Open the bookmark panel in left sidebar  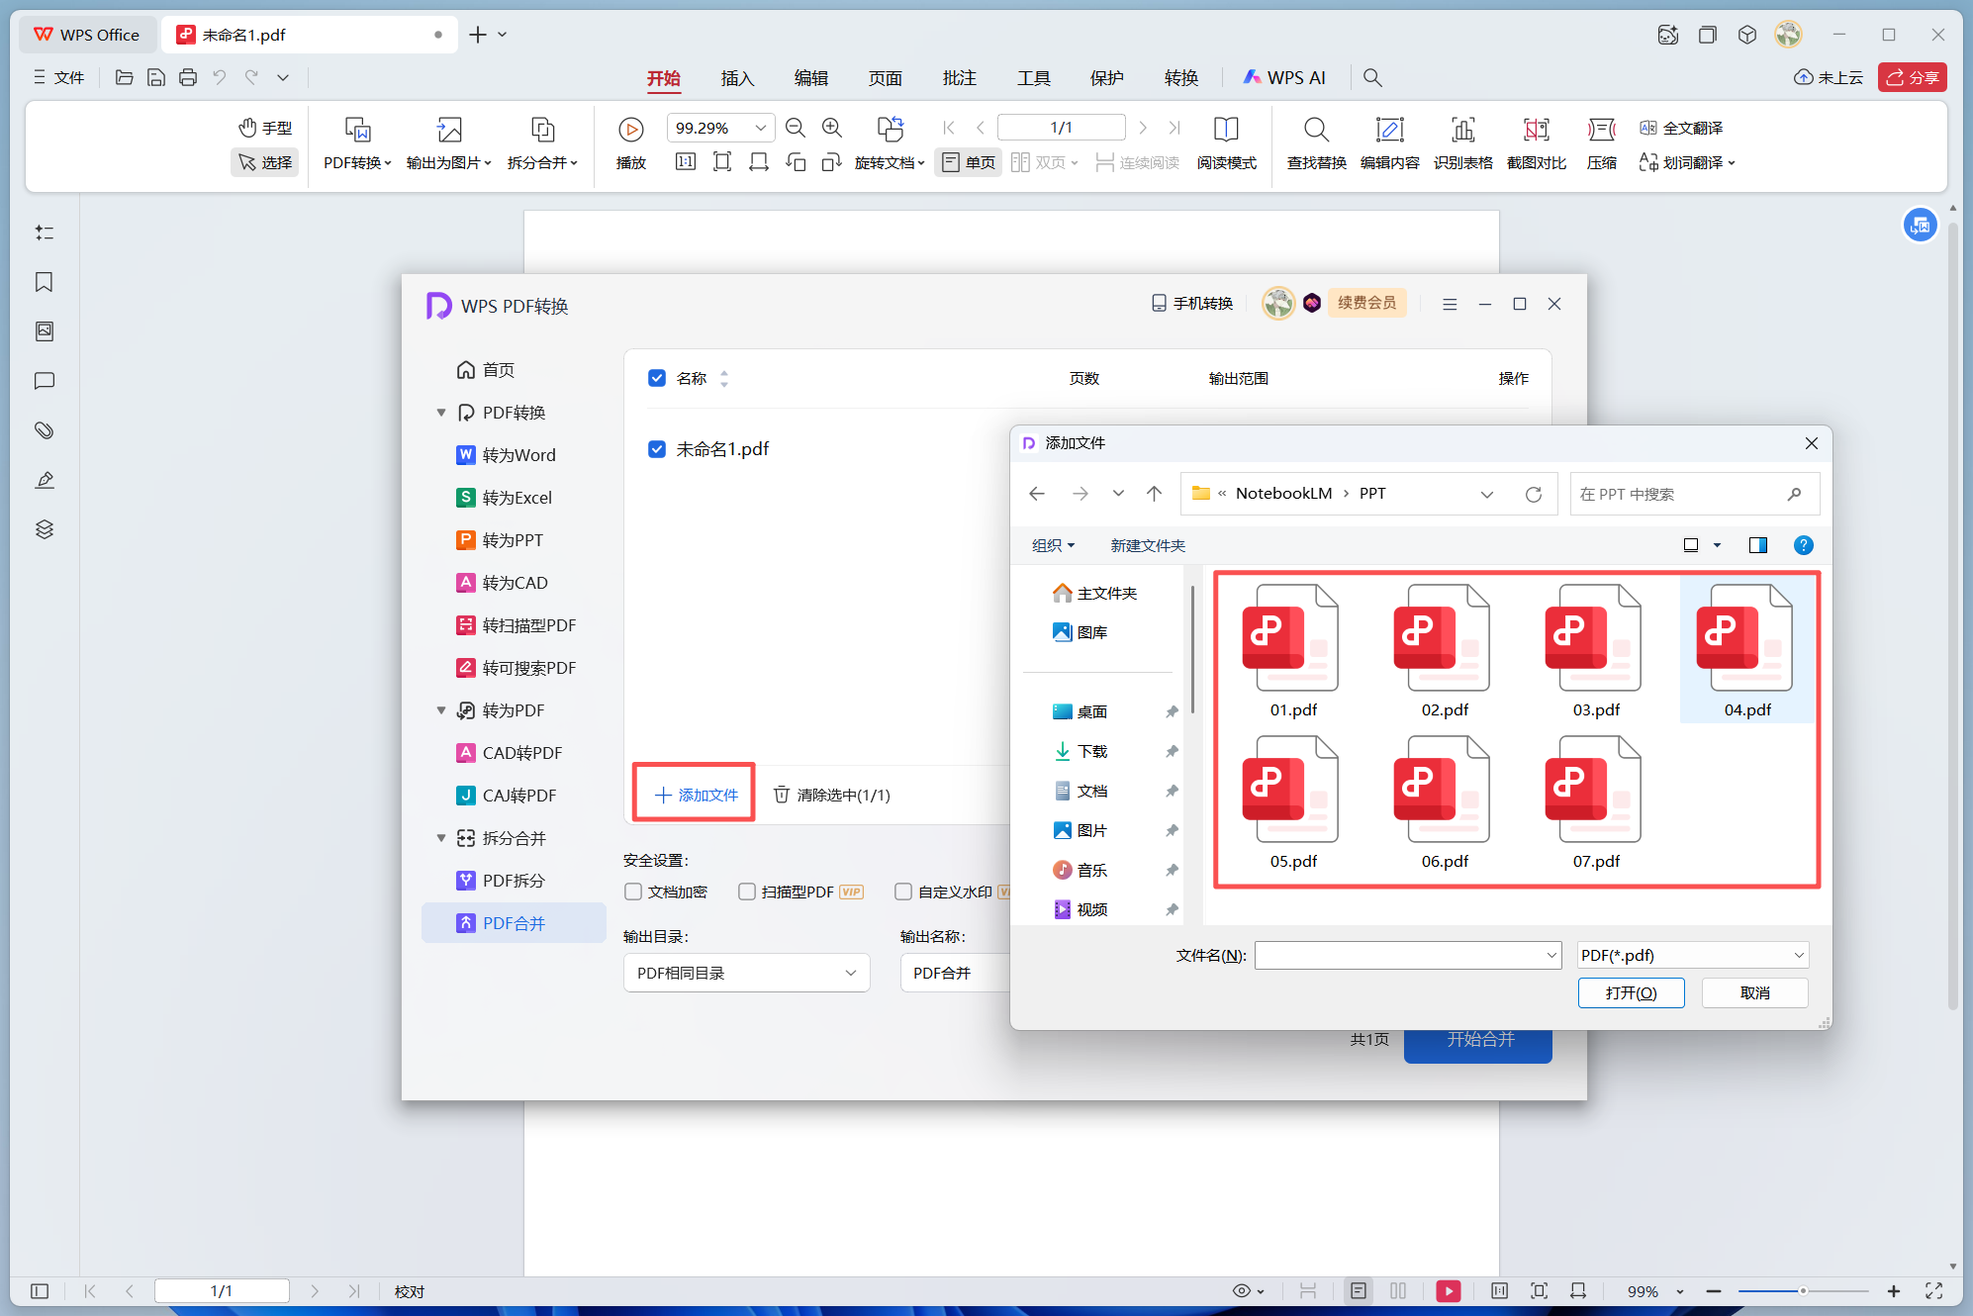pyautogui.click(x=44, y=282)
